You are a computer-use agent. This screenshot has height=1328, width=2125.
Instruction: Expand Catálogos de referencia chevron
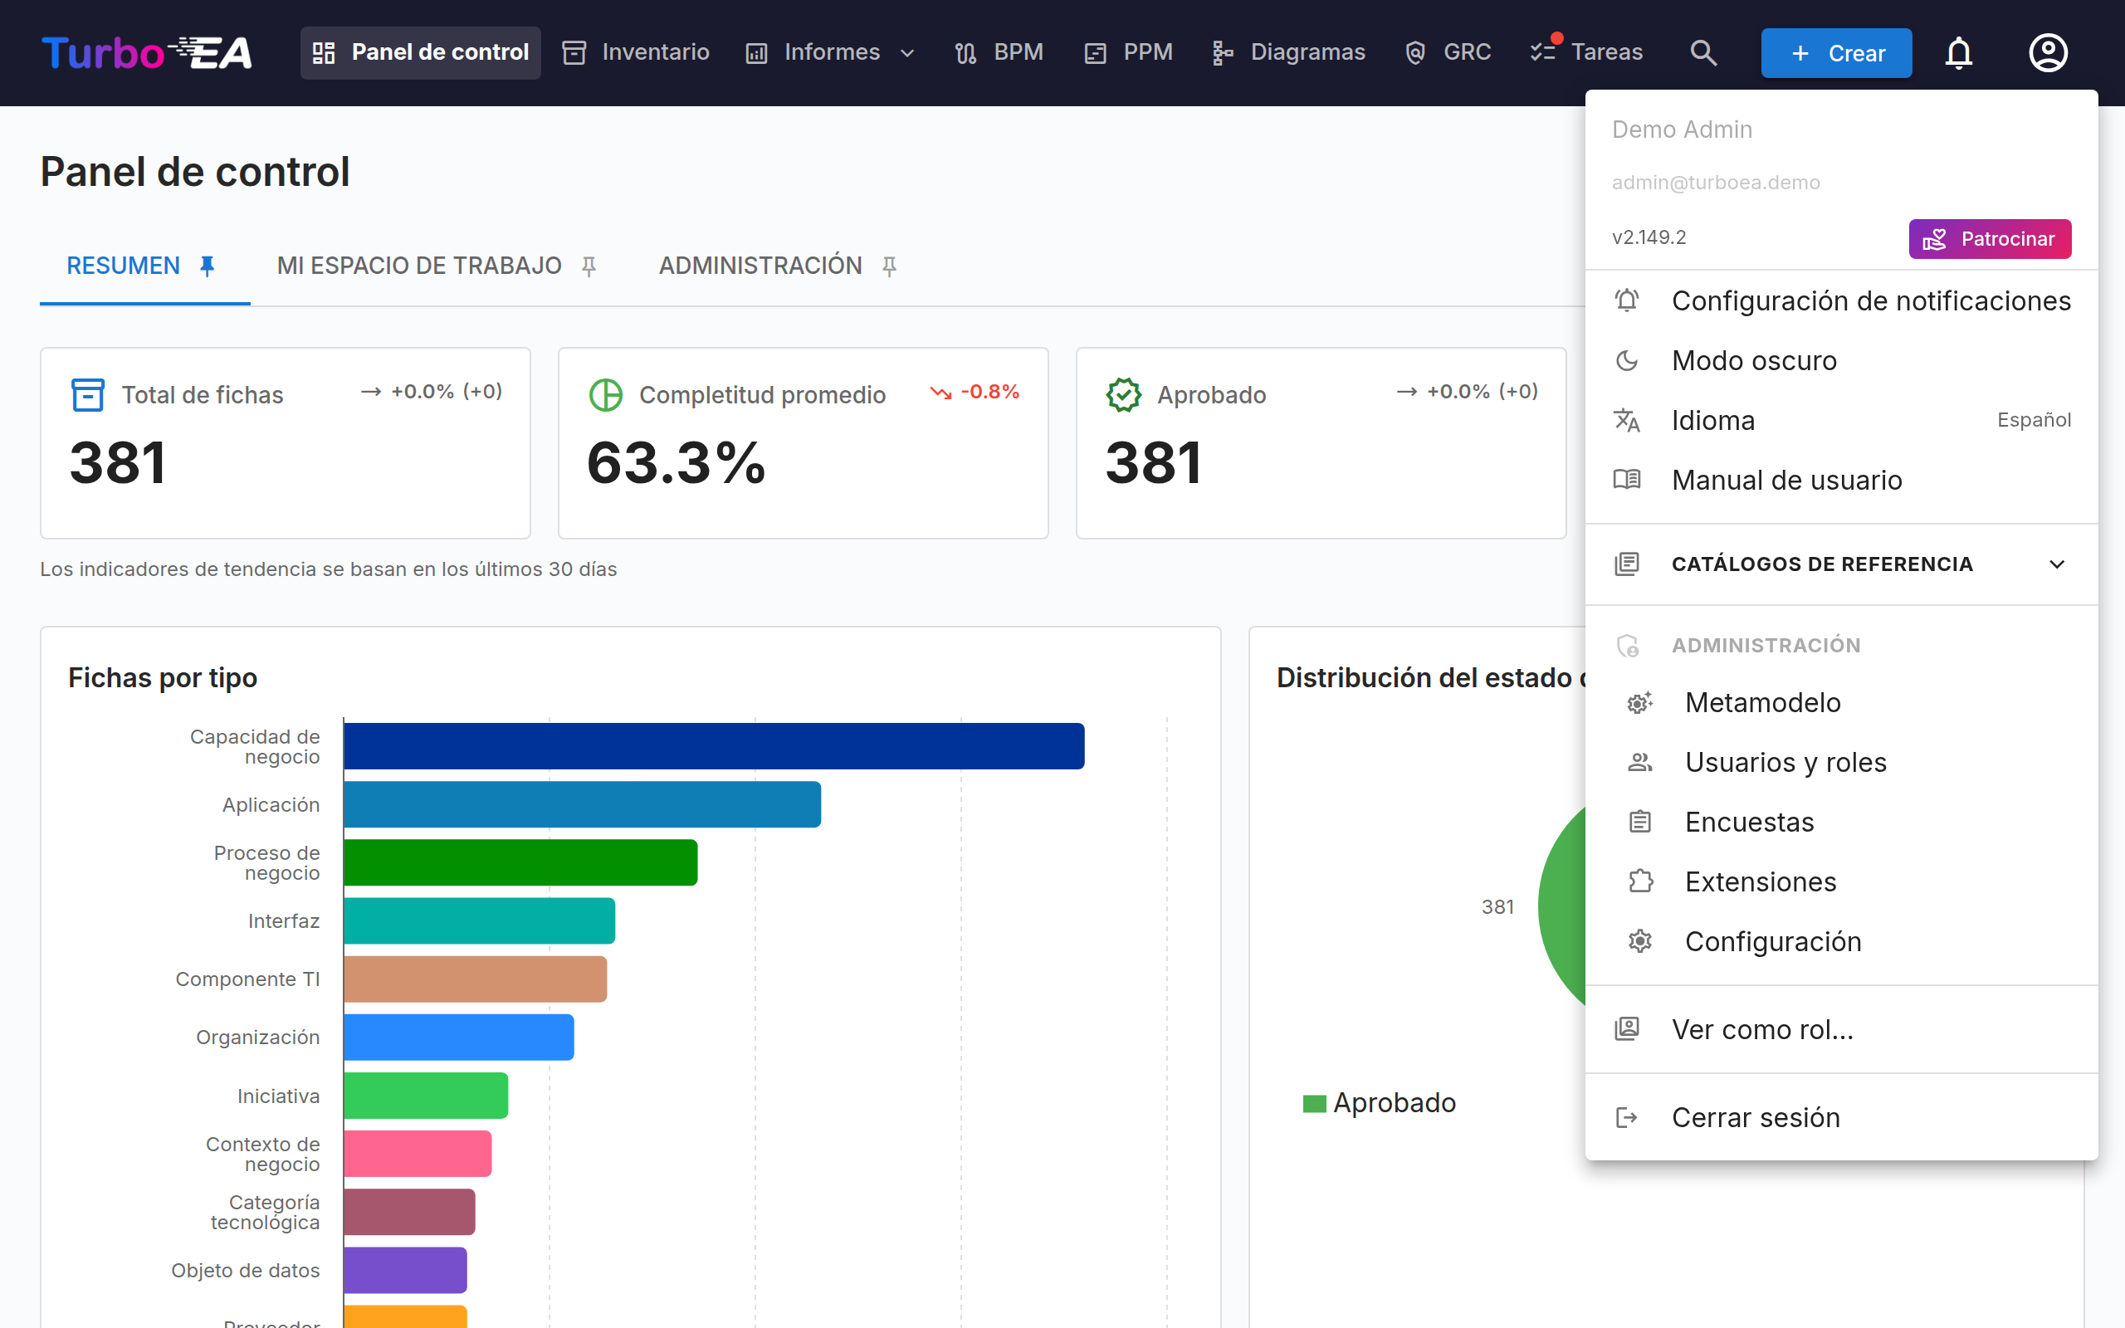coord(2056,564)
